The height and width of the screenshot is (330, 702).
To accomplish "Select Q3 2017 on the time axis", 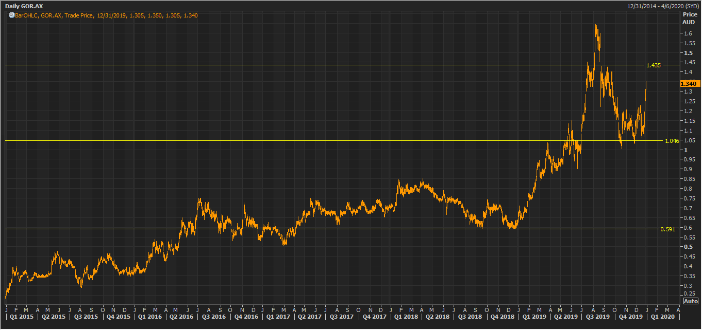I will (341, 317).
